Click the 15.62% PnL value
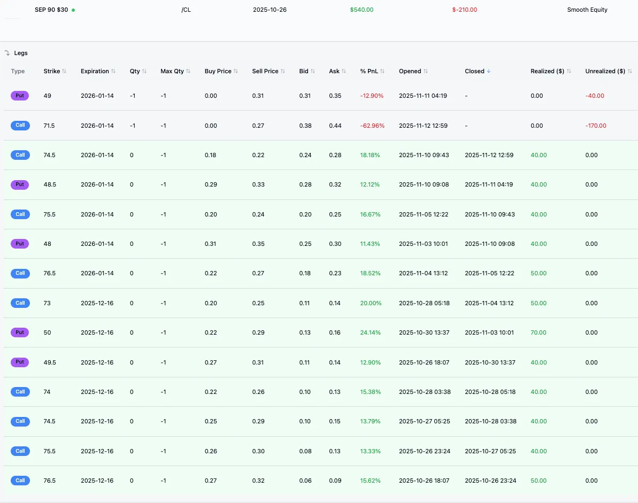 tap(370, 481)
